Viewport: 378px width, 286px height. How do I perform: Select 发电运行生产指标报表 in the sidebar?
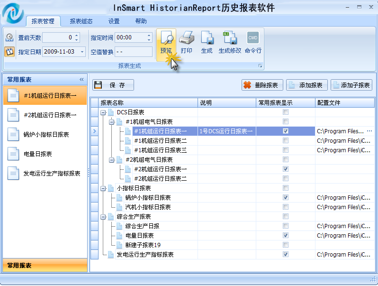point(45,173)
